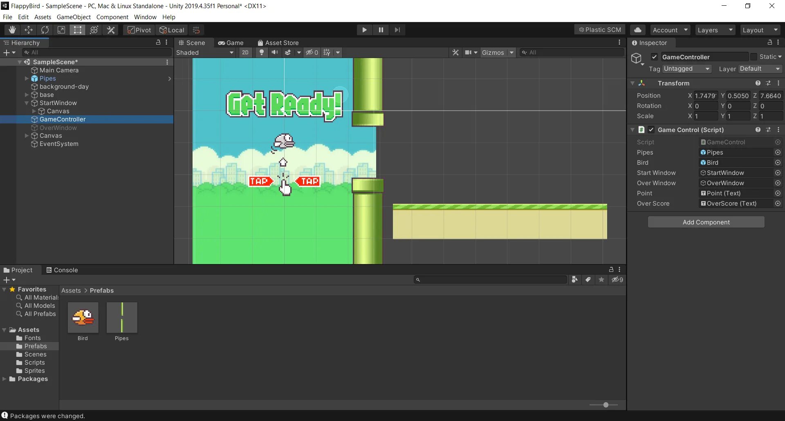Image resolution: width=785 pixels, height=421 pixels.
Task: Toggle the Static checkbox
Action: tap(754, 57)
